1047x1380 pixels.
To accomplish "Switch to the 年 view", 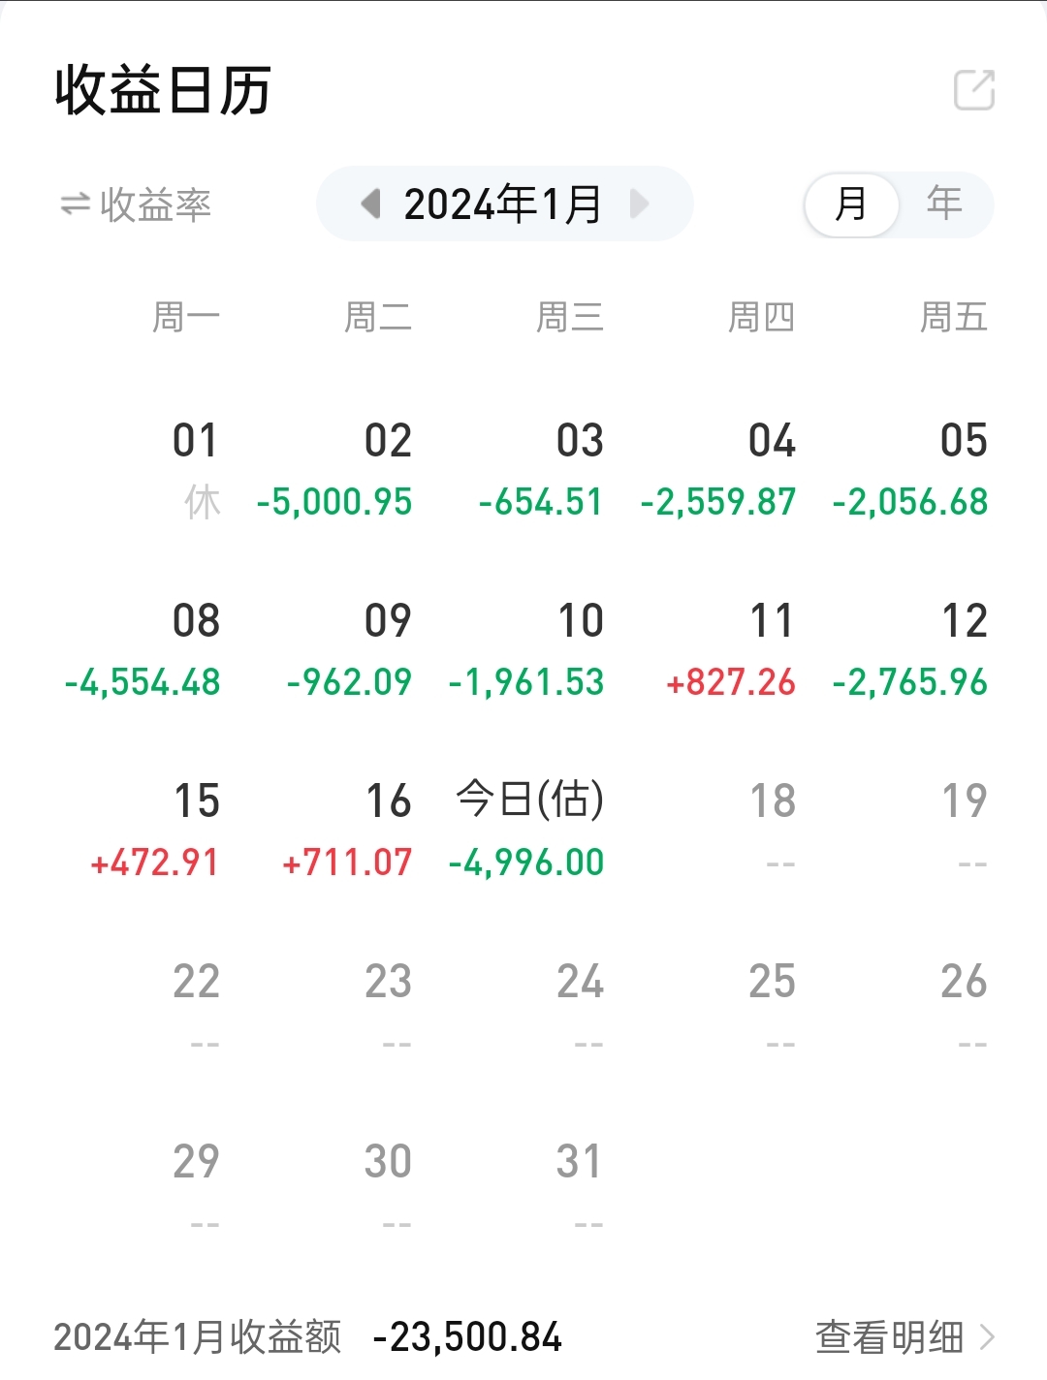I will click(x=943, y=204).
